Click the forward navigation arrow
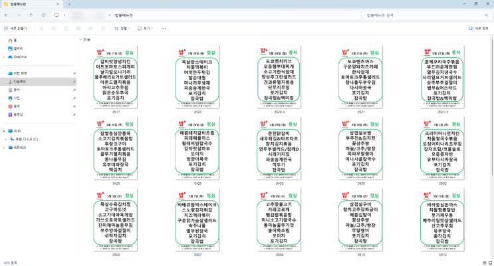The image size is (494, 266). [19, 15]
